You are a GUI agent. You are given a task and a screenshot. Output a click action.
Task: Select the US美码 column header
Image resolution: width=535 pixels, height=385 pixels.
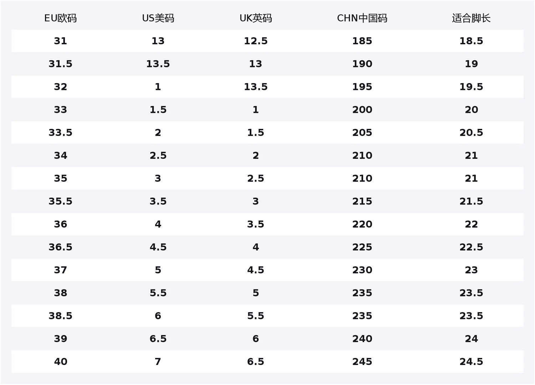point(158,18)
